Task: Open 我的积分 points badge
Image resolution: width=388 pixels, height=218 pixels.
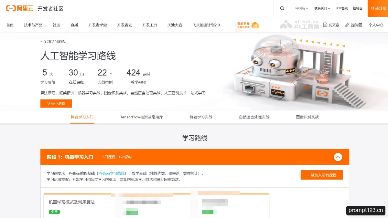Action: pyautogui.click(x=248, y=25)
